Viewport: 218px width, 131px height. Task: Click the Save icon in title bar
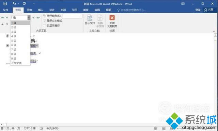coord(5,4)
